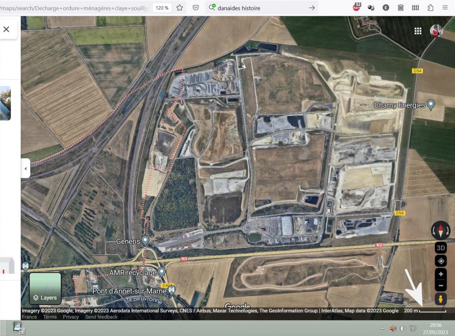Zoom out on the map with minus
The width and height of the screenshot is (455, 336).
(x=441, y=285)
